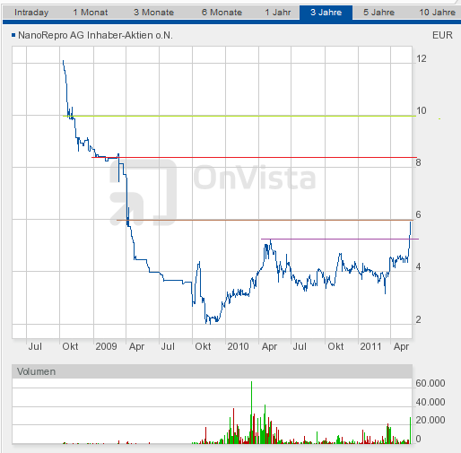Click the Volumen panel header
461x453 pixels.
click(212, 371)
